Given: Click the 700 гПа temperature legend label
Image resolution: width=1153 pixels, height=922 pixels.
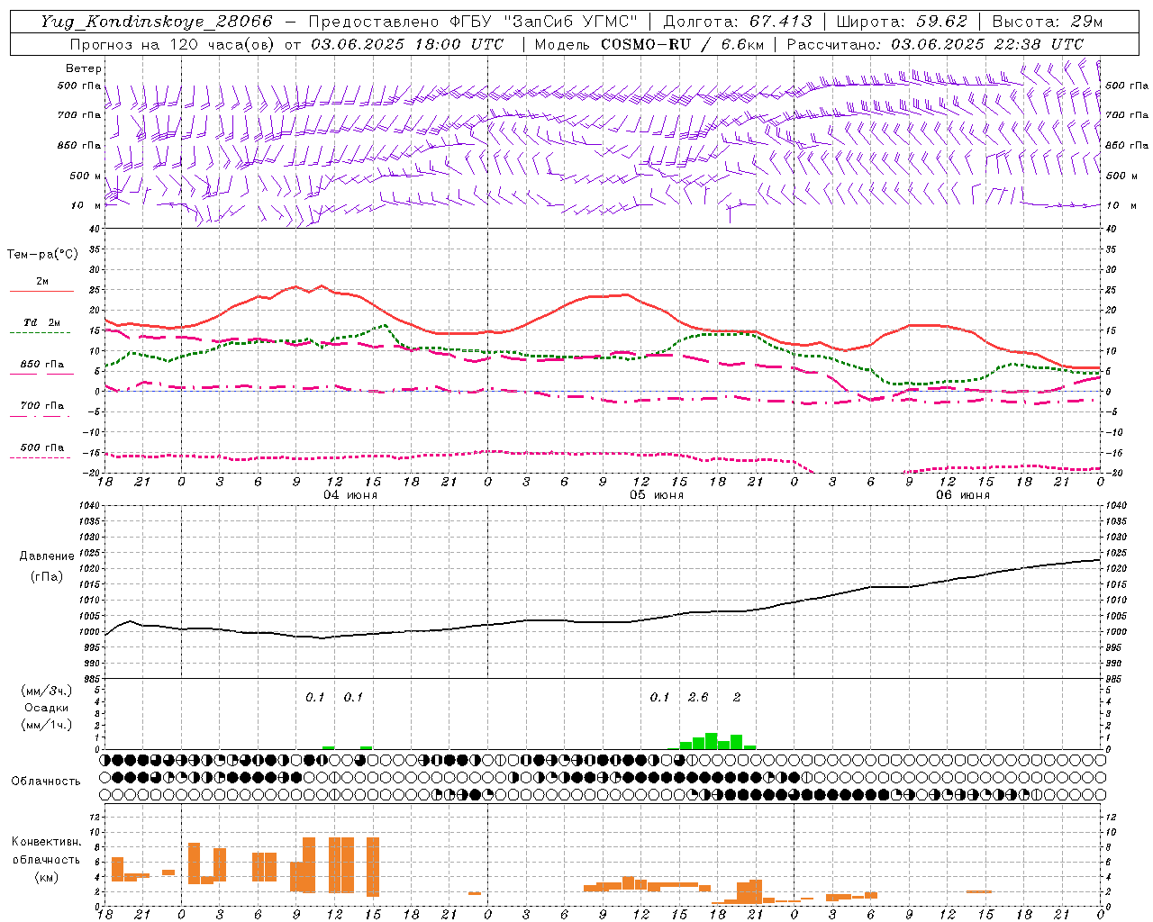Looking at the screenshot, I should tap(42, 406).
